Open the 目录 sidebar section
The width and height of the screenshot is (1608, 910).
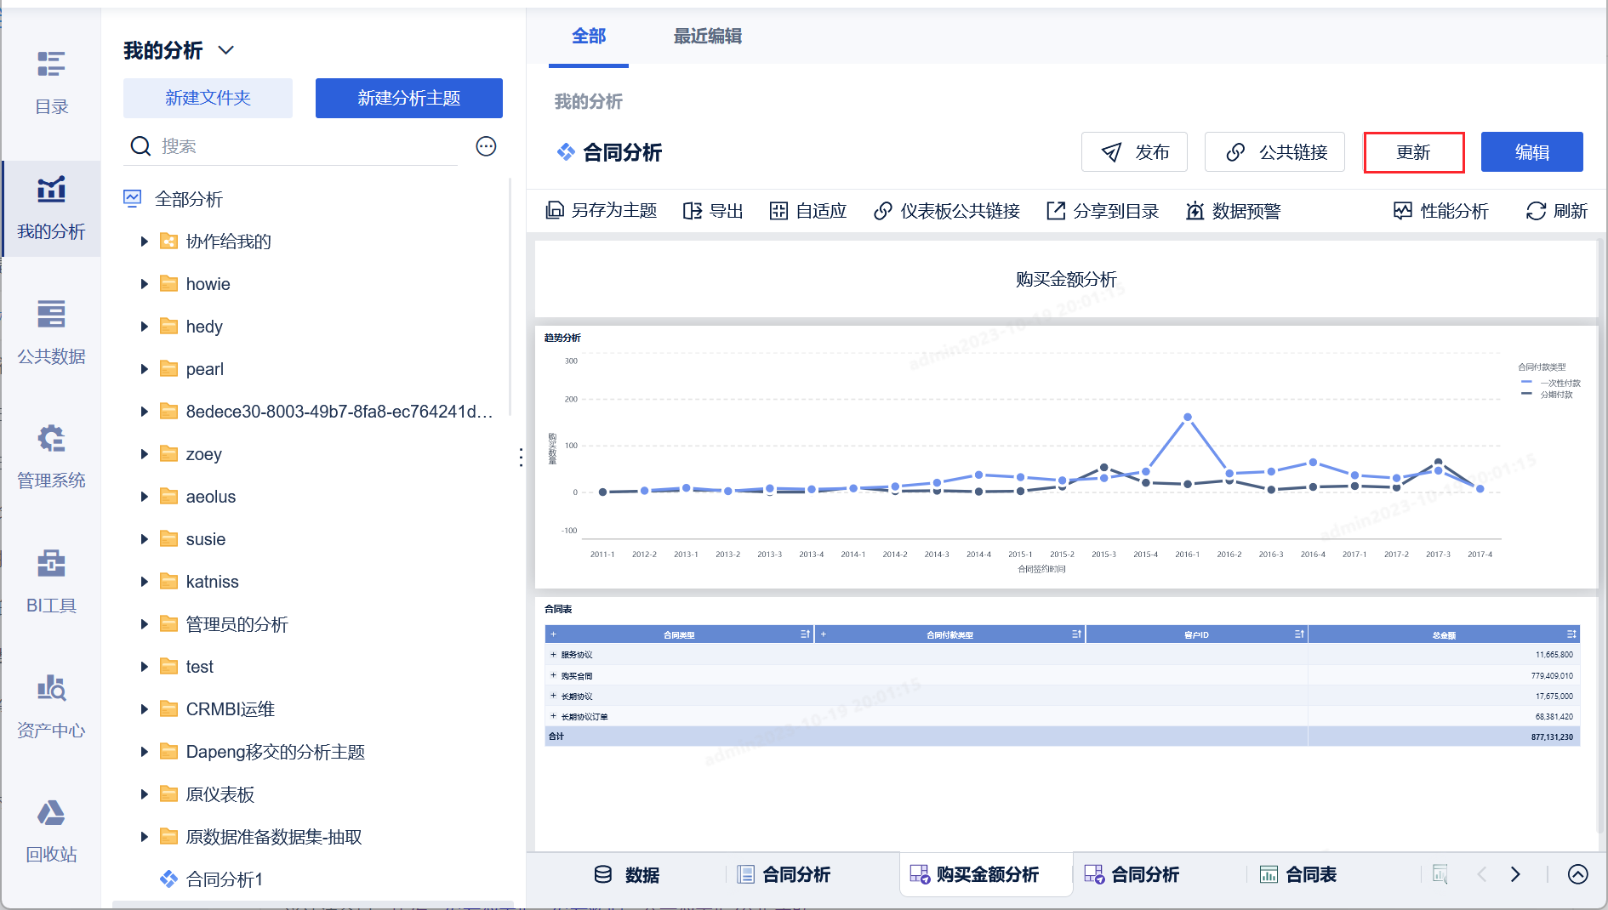51,82
